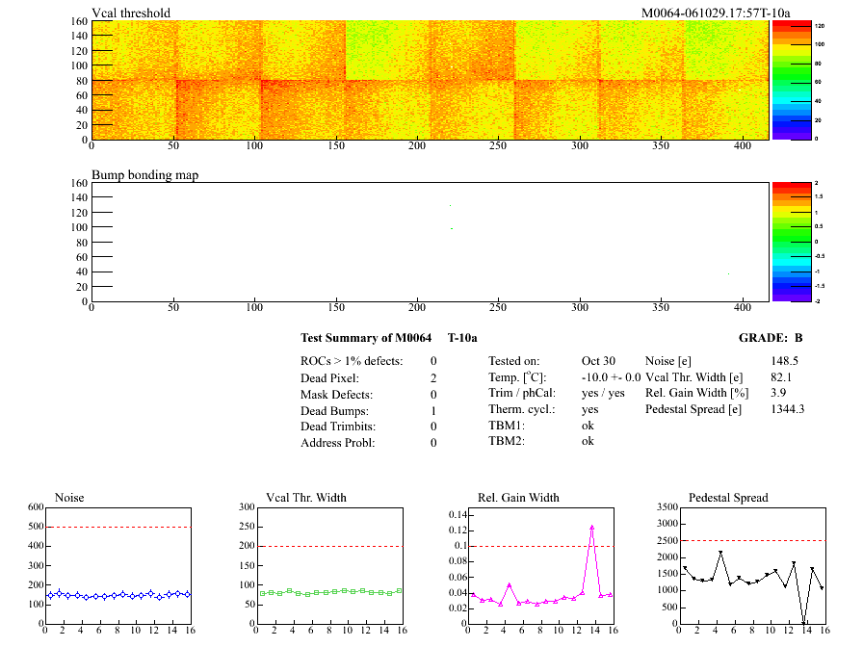Click the Pedestal Spread value 1344.3

pos(787,409)
